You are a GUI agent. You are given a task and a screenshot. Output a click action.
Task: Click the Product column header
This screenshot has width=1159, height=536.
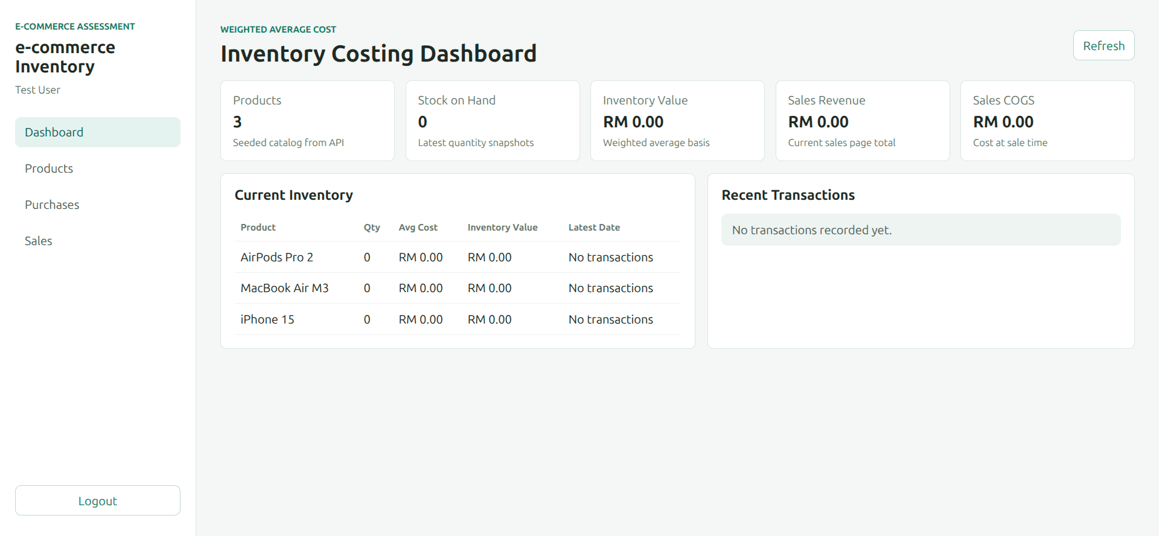pos(258,228)
